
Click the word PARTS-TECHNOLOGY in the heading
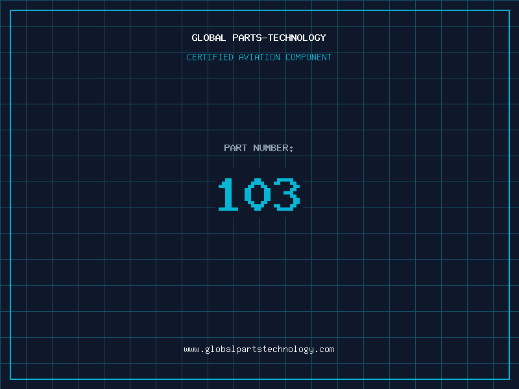tap(279, 38)
